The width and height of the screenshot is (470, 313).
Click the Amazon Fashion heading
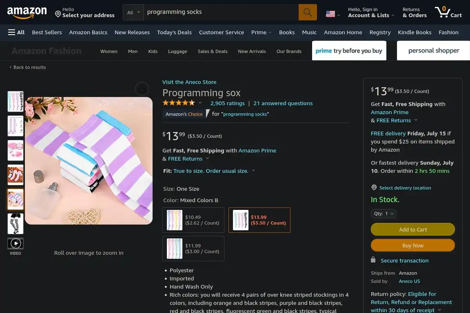47,51
